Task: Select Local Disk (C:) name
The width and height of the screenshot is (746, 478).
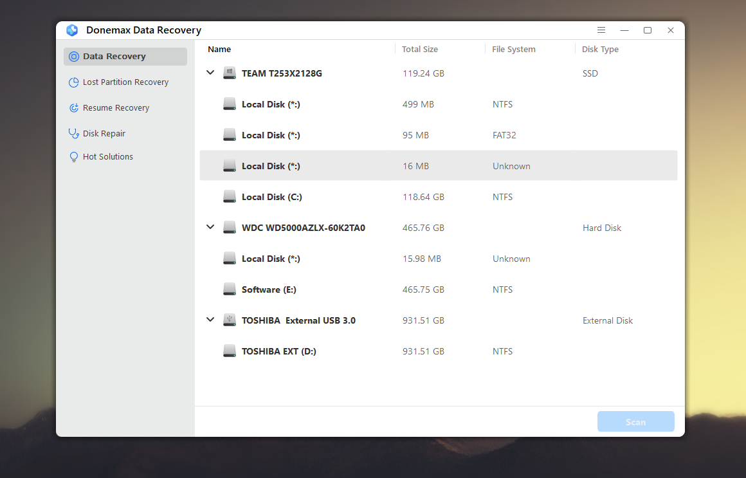Action: tap(271, 197)
